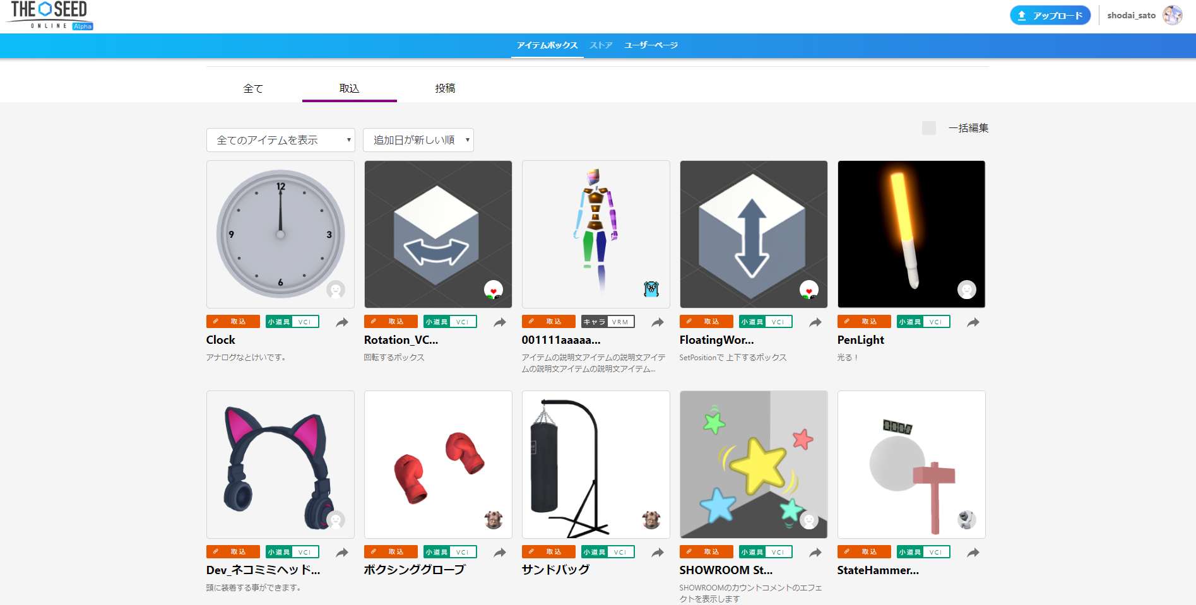
Task: Click the SHOWROOM stars thumbnail
Action: tap(753, 464)
